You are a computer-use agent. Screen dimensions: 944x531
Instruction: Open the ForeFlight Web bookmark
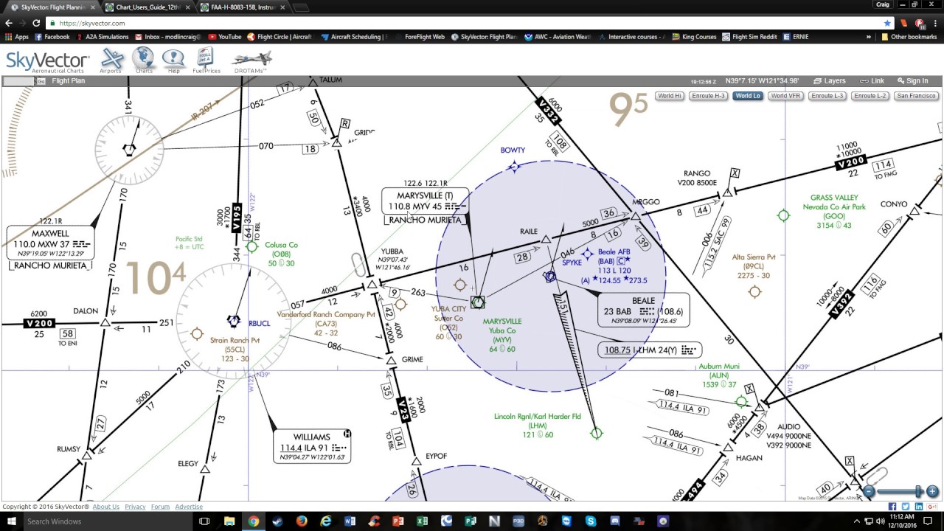coord(420,37)
